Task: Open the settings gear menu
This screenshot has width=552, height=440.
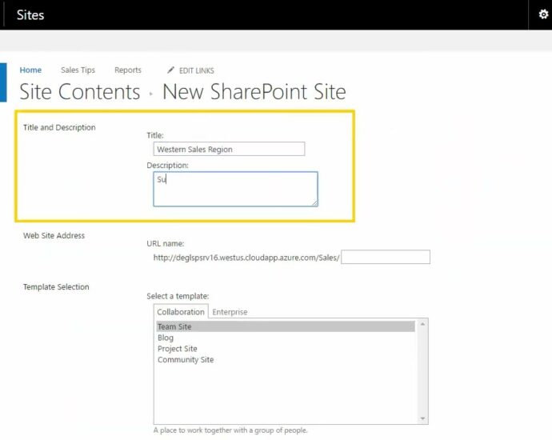Action: coord(543,15)
